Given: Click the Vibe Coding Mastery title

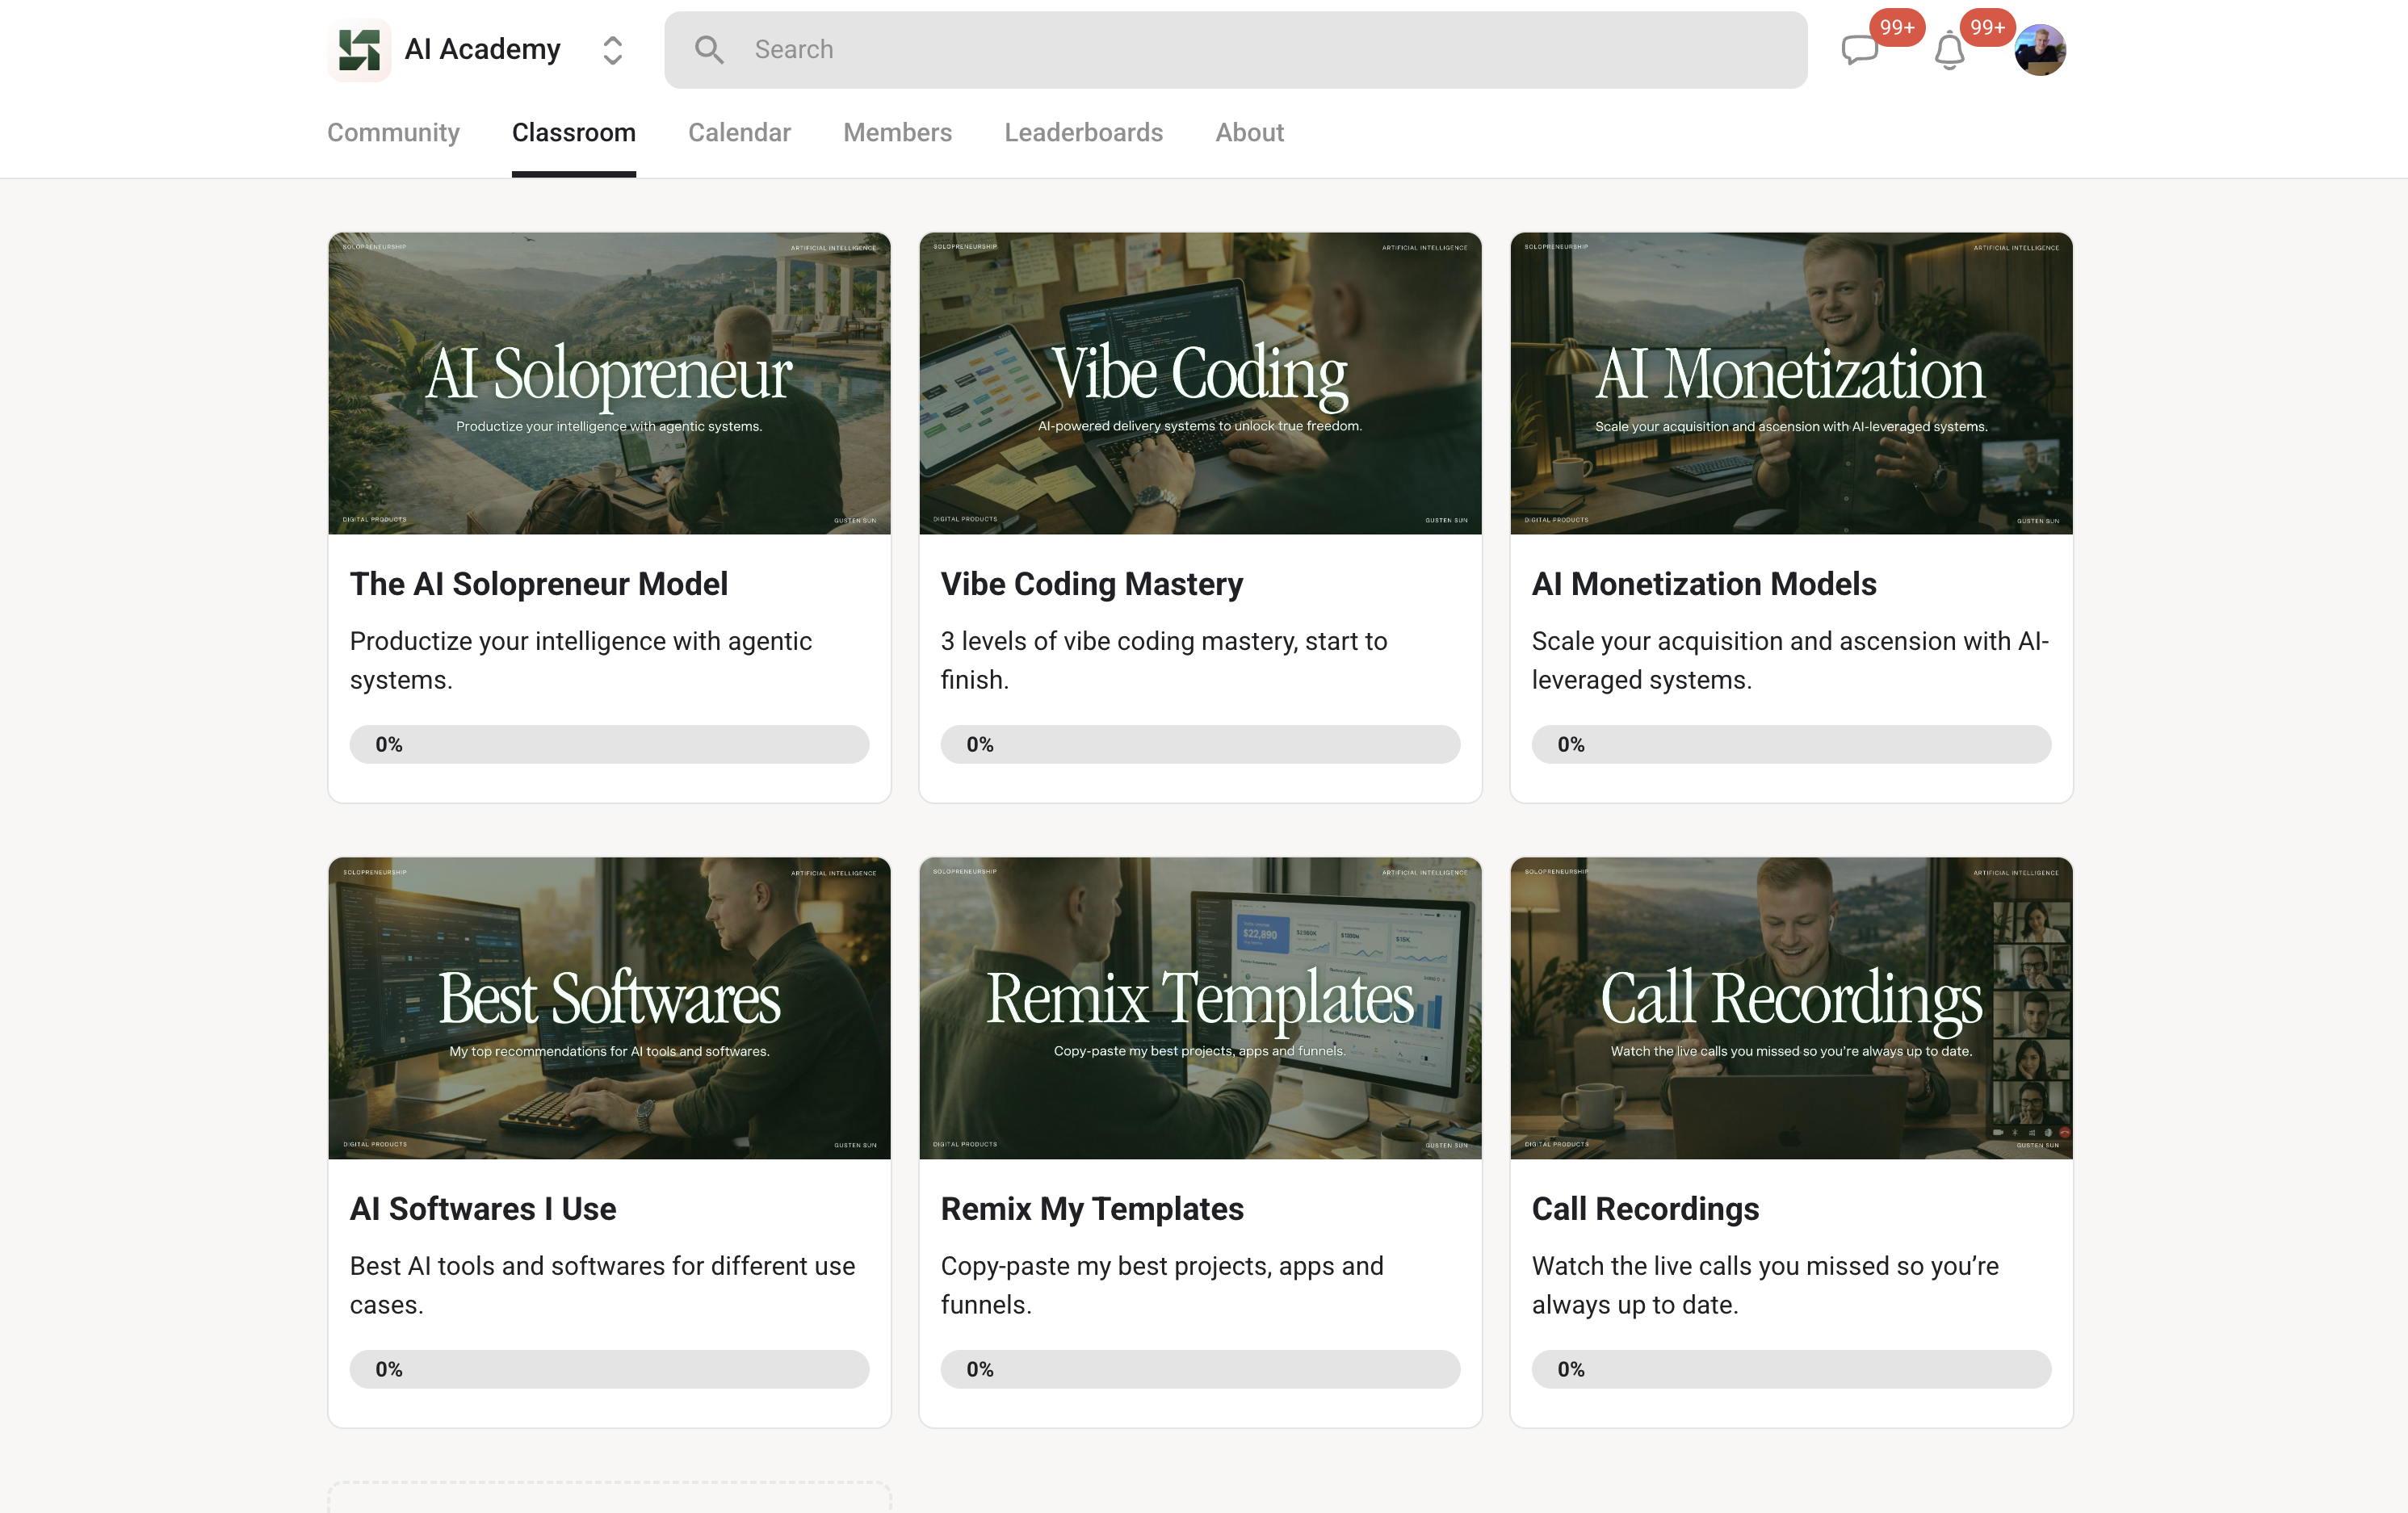Looking at the screenshot, I should [1091, 584].
